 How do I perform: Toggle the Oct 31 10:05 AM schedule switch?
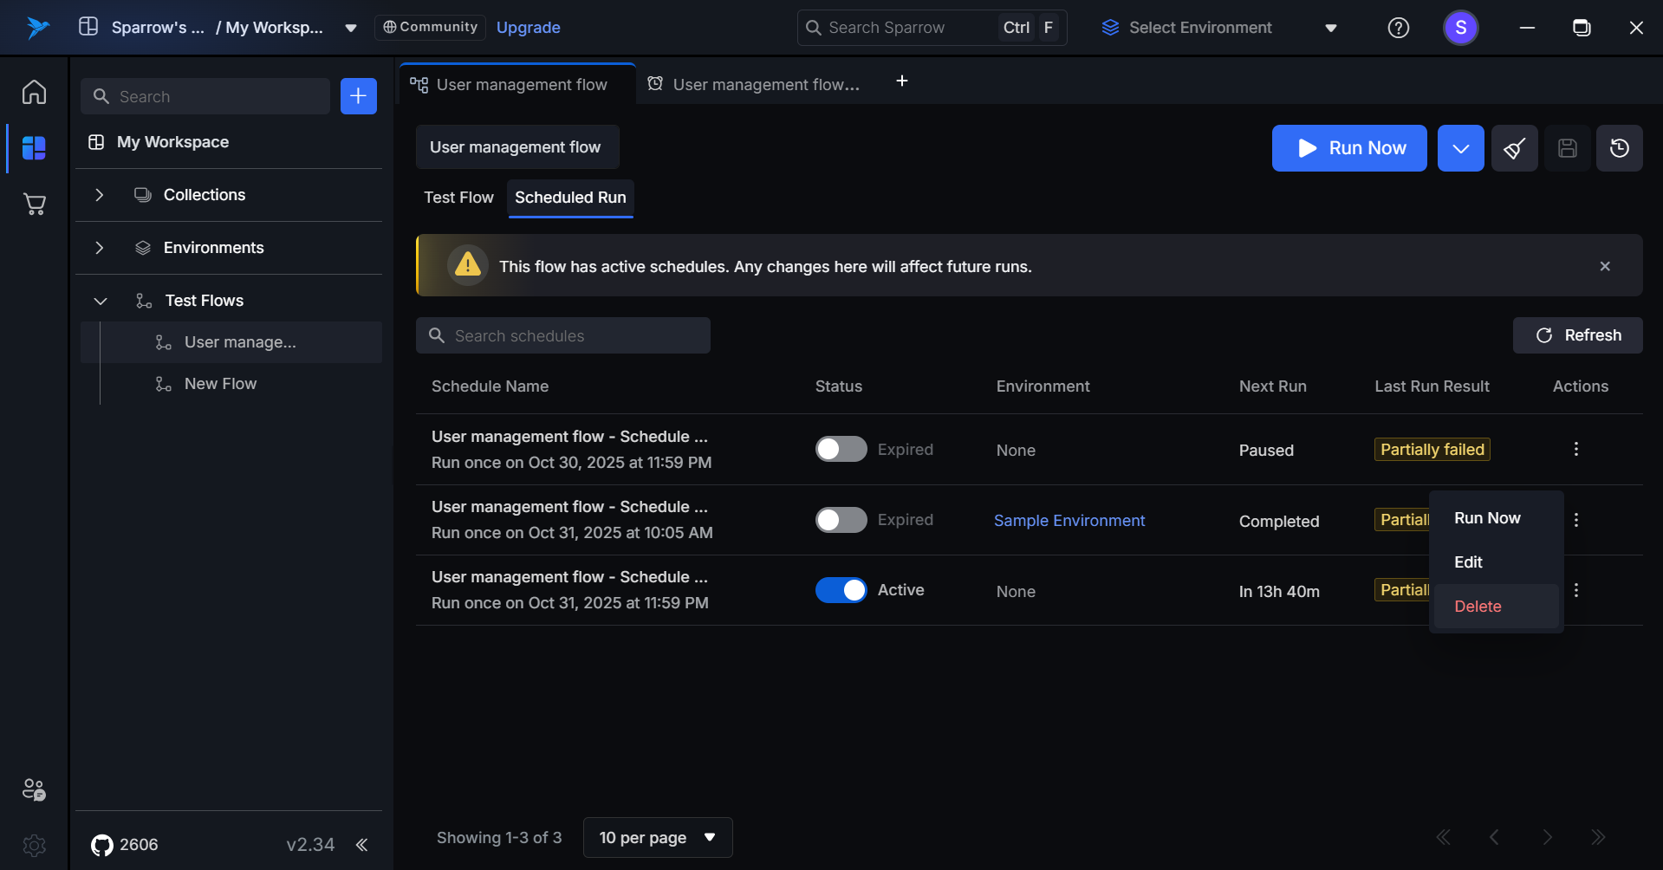point(841,520)
